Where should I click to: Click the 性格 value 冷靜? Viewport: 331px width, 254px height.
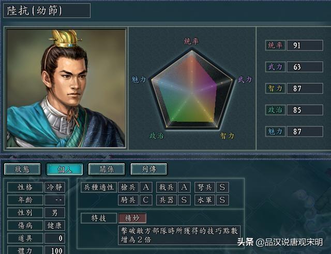coord(55,187)
